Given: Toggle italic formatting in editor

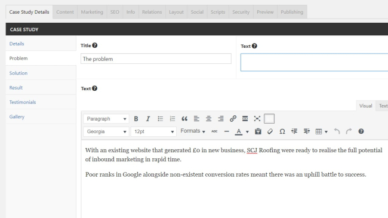Looking at the screenshot, I should pos(148,119).
